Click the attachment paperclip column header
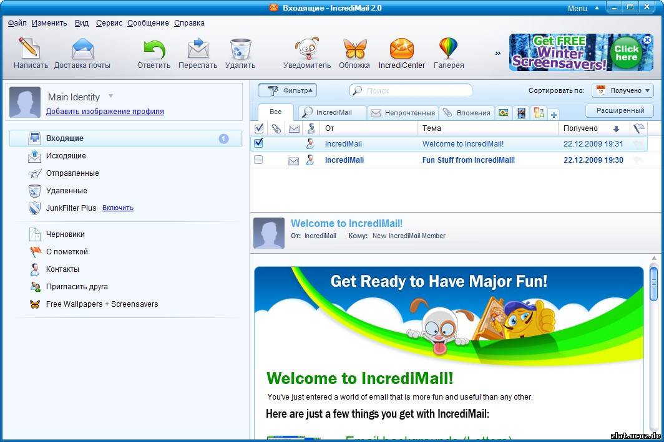Screen dimensions: 664x442 276,128
